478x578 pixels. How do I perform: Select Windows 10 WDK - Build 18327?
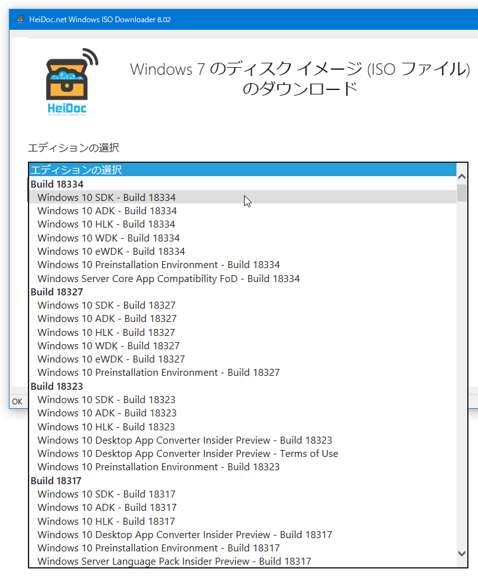pyautogui.click(x=243, y=346)
